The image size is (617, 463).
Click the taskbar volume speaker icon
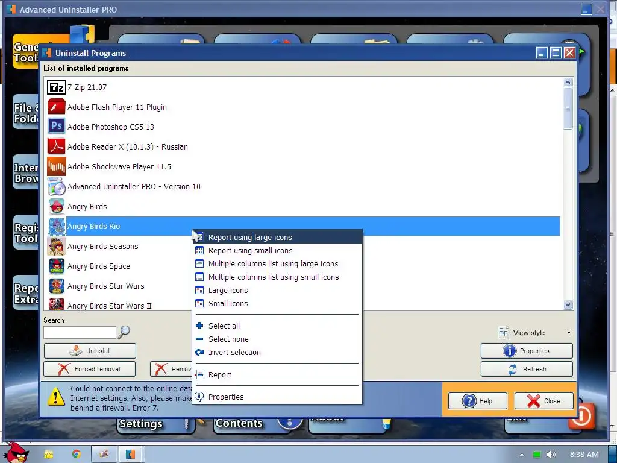551,455
